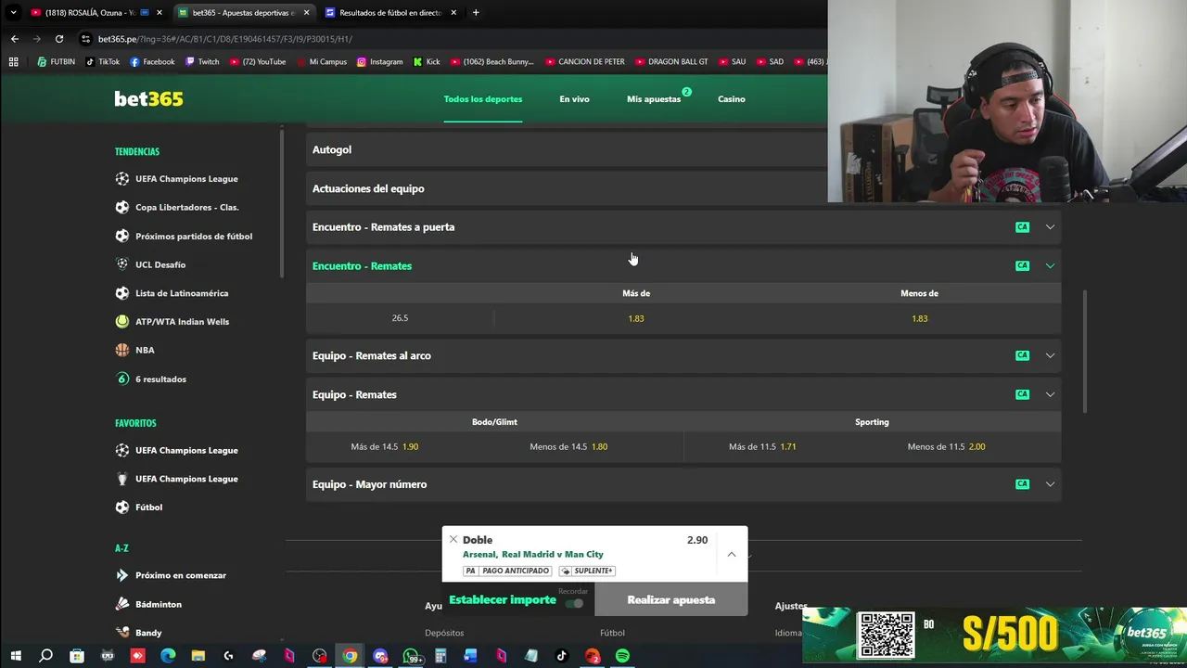The width and height of the screenshot is (1187, 668).
Task: Select Menos de 26.5 at odds 1.83
Action: click(x=919, y=318)
